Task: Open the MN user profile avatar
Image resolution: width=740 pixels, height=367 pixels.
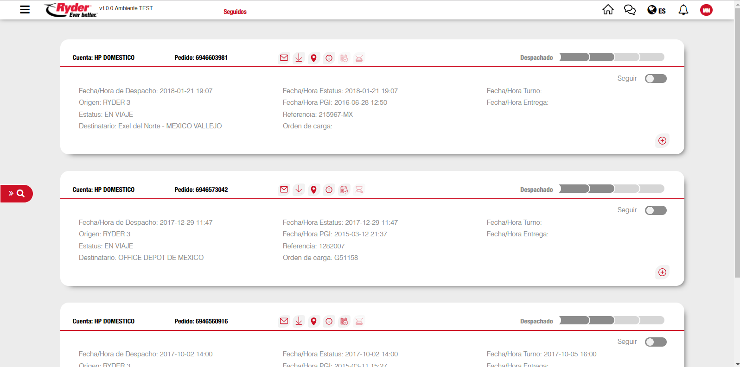Action: pyautogui.click(x=706, y=10)
